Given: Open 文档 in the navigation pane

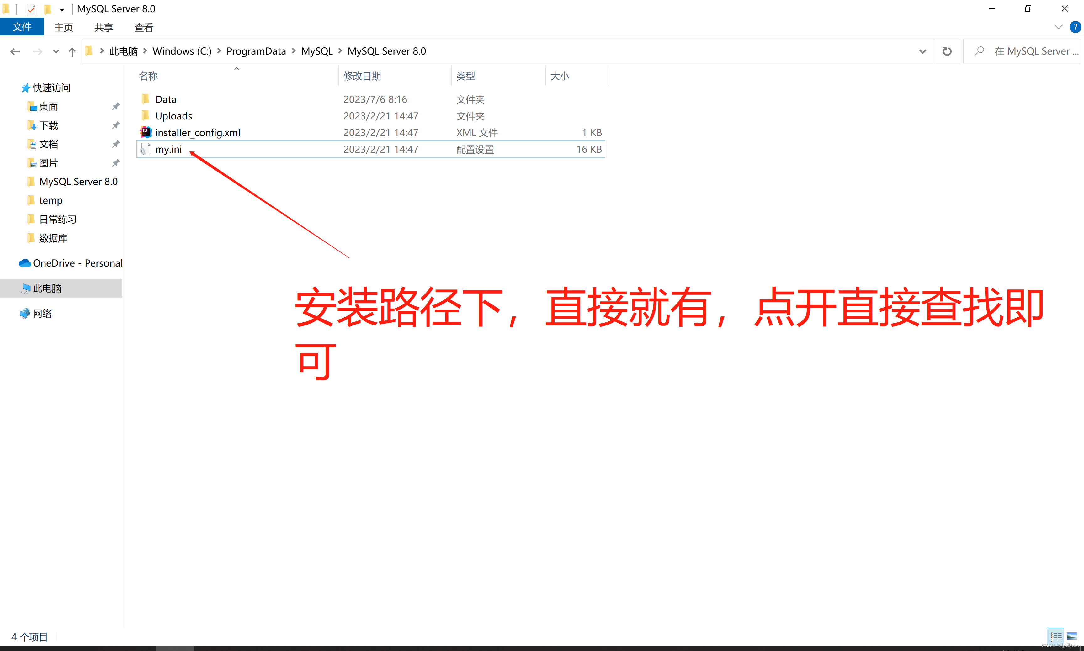Looking at the screenshot, I should (48, 144).
